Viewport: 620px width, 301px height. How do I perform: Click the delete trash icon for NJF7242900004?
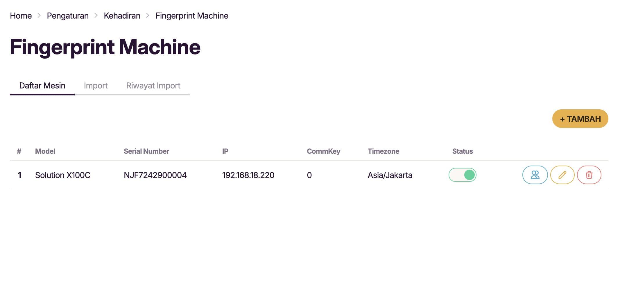click(589, 175)
